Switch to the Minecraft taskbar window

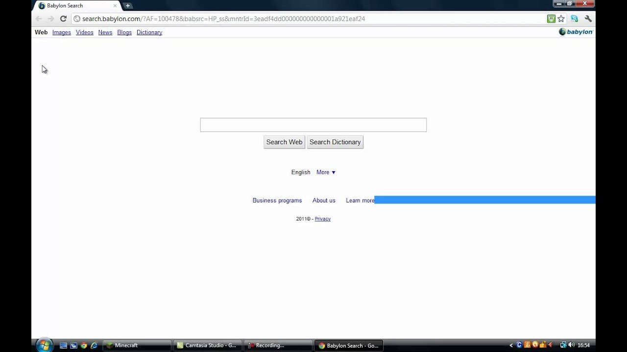pyautogui.click(x=137, y=346)
